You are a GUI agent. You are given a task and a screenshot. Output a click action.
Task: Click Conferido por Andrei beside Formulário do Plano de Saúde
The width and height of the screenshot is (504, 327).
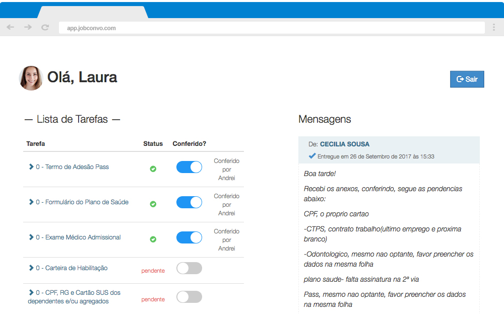pos(227,205)
